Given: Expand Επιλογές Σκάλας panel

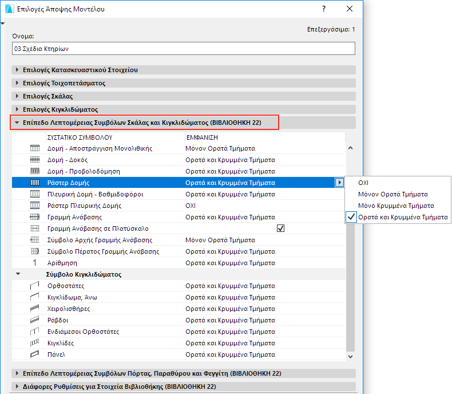Looking at the screenshot, I should 17,96.
